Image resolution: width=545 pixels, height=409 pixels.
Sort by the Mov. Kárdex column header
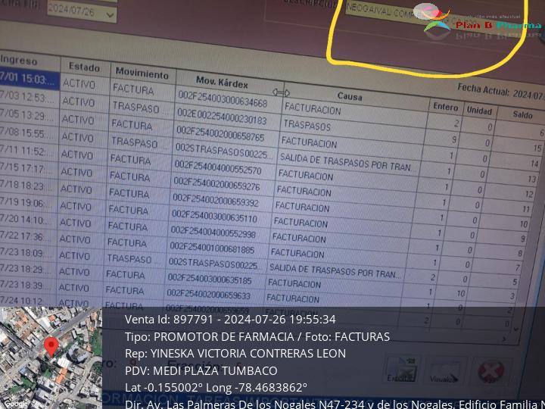coord(222,83)
